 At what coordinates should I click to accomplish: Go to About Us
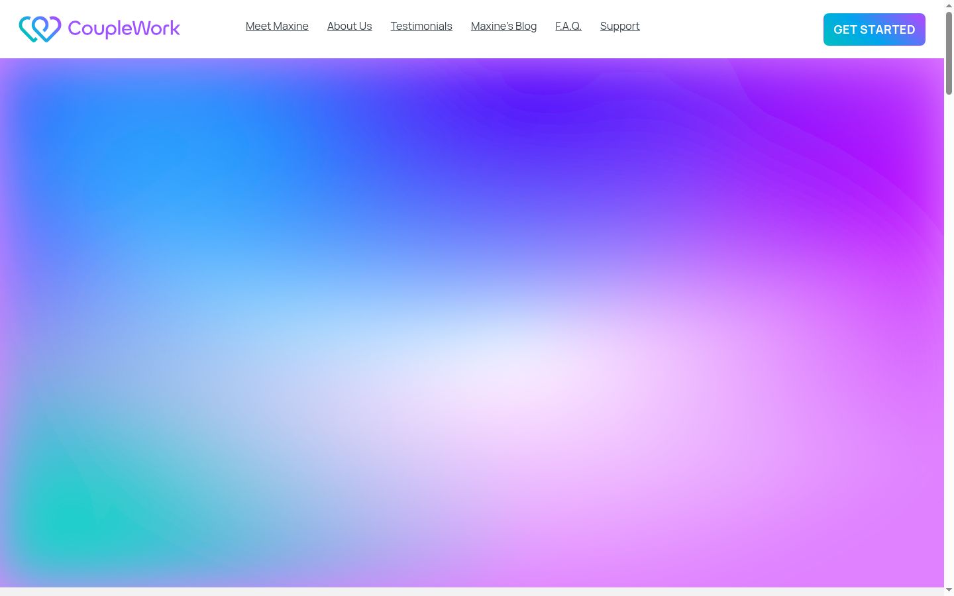point(350,26)
